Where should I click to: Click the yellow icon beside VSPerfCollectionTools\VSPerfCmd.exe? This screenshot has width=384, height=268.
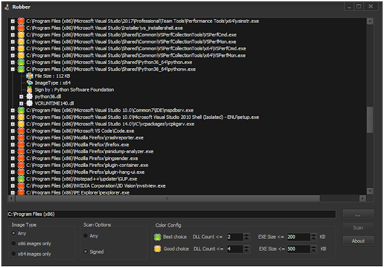point(21,35)
